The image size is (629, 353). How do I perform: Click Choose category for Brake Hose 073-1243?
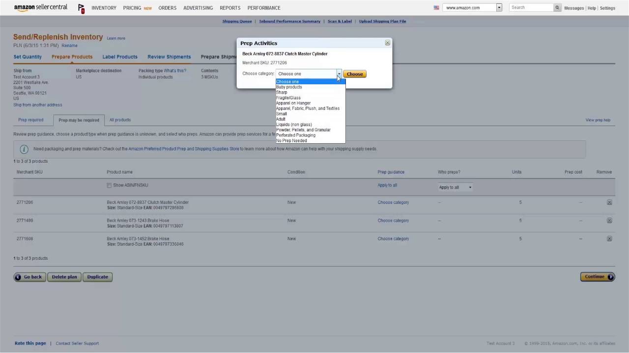point(393,221)
